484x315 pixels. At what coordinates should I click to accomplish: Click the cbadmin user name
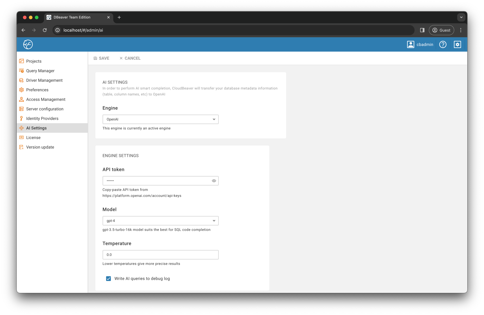pyautogui.click(x=425, y=44)
